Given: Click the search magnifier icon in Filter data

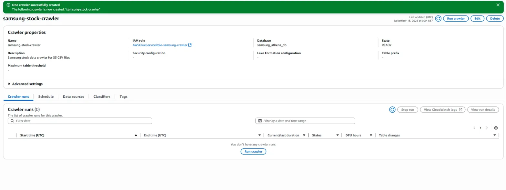Looking at the screenshot, I should [x=12, y=121].
